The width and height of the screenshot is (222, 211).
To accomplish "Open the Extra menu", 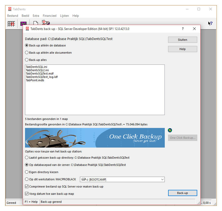I will [36, 16].
